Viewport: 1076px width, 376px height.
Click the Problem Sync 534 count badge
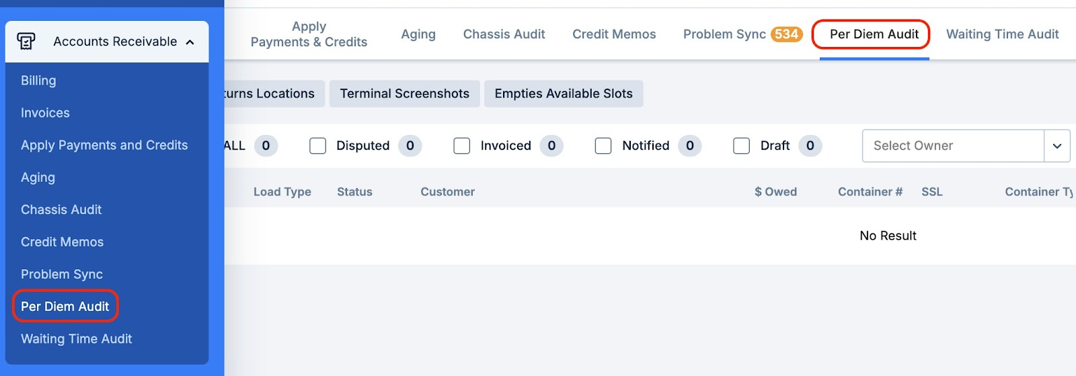tap(786, 34)
